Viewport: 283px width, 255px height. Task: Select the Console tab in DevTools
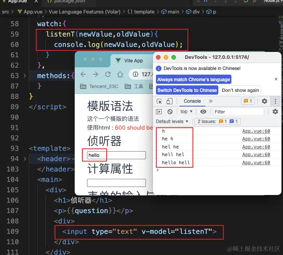pos(192,101)
